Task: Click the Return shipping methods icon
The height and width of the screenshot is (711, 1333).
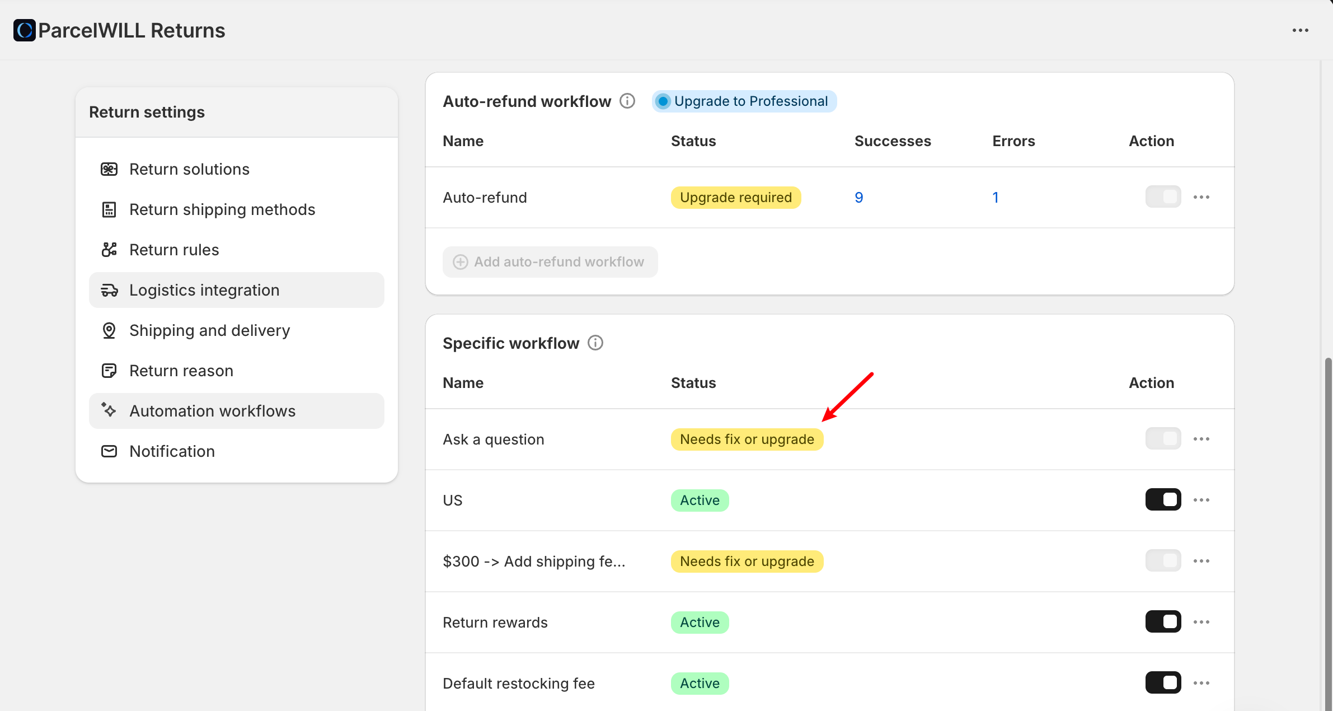Action: [x=109, y=209]
